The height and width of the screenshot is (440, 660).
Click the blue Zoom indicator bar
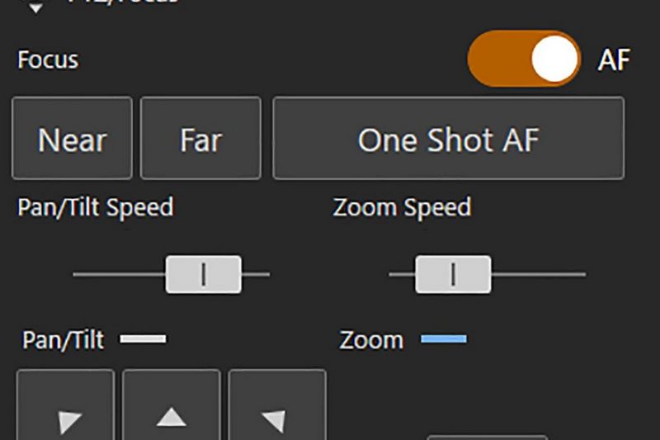pyautogui.click(x=444, y=338)
